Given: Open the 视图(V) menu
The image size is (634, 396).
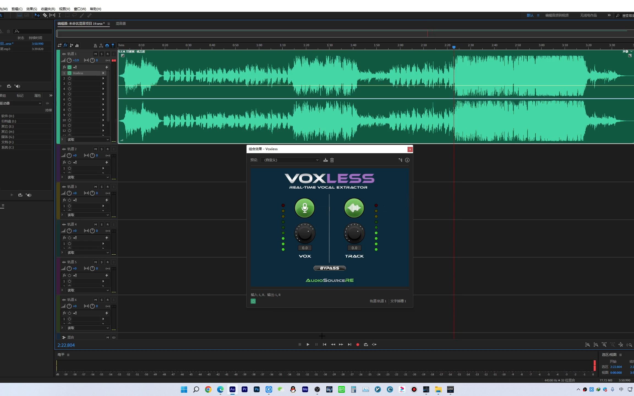Looking at the screenshot, I should pos(64,9).
